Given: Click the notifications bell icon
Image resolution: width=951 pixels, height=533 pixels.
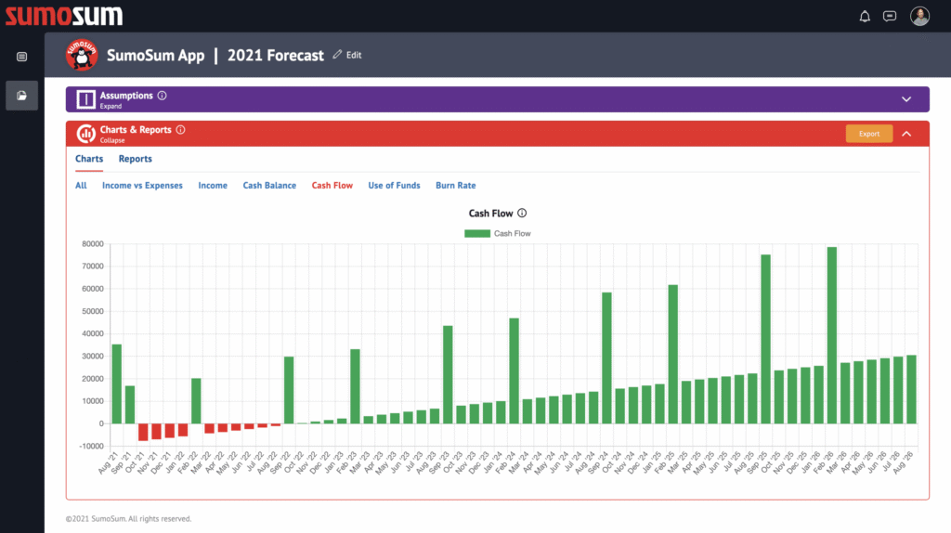Looking at the screenshot, I should pos(865,16).
